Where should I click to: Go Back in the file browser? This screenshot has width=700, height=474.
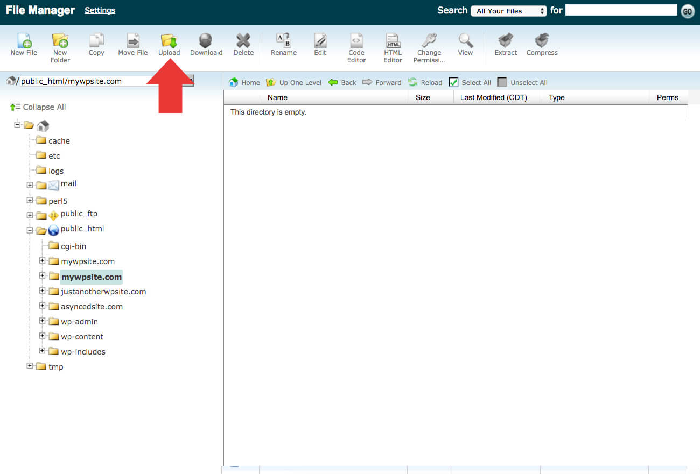click(x=342, y=82)
